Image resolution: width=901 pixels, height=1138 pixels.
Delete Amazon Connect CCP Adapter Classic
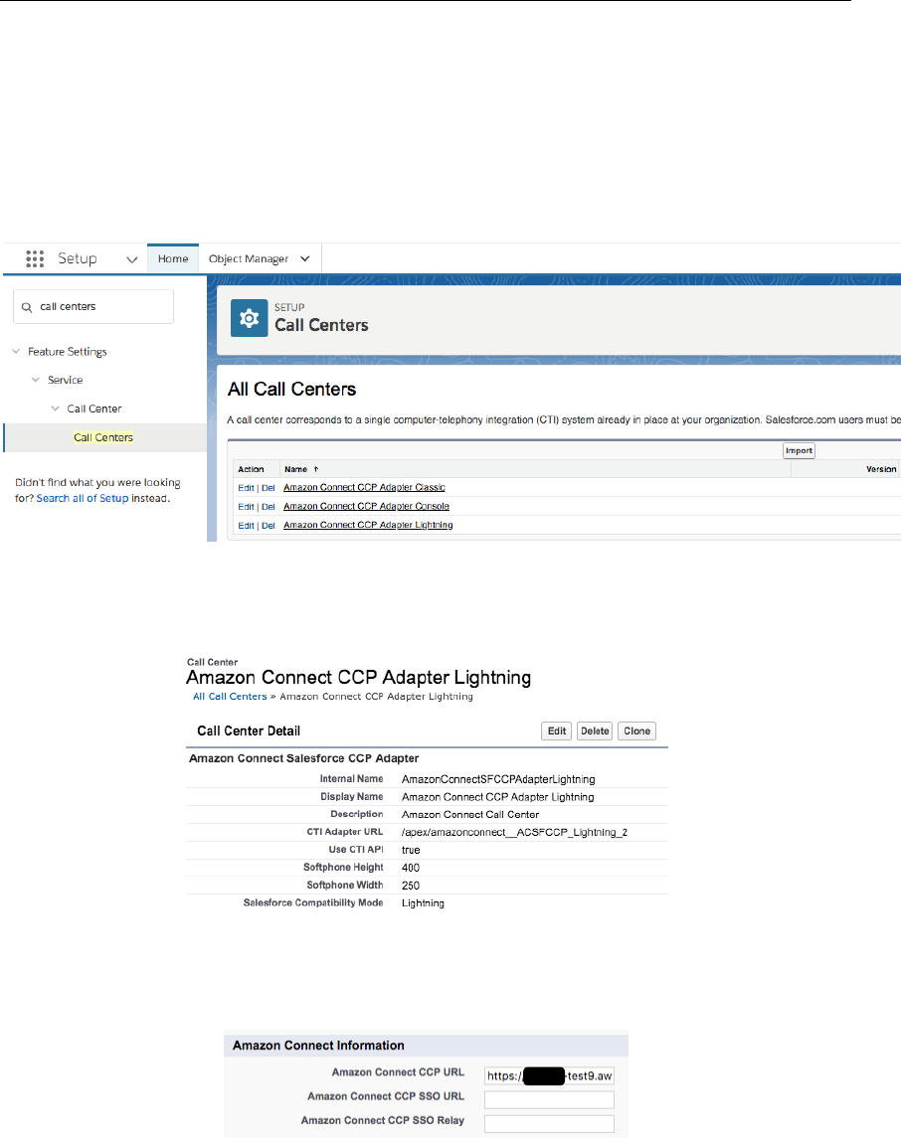tap(268, 488)
